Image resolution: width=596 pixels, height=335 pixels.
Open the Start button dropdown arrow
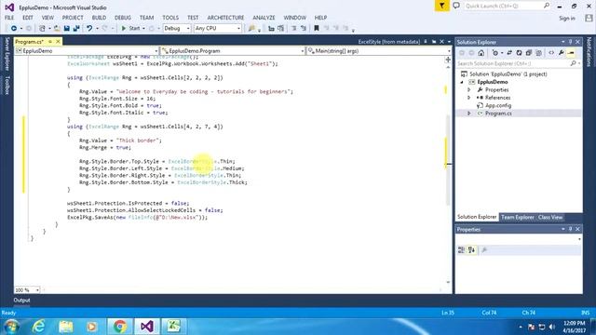tap(143, 29)
